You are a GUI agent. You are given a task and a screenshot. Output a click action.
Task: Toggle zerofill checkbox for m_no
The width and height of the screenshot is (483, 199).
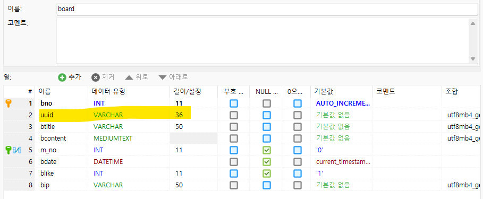[x=298, y=150]
